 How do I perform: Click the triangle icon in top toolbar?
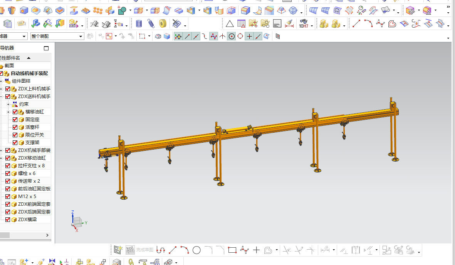[x=230, y=24]
